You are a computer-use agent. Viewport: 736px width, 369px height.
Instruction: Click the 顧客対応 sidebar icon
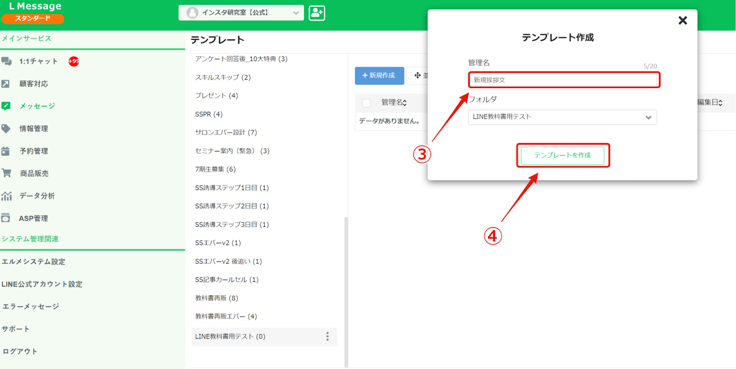pos(6,84)
